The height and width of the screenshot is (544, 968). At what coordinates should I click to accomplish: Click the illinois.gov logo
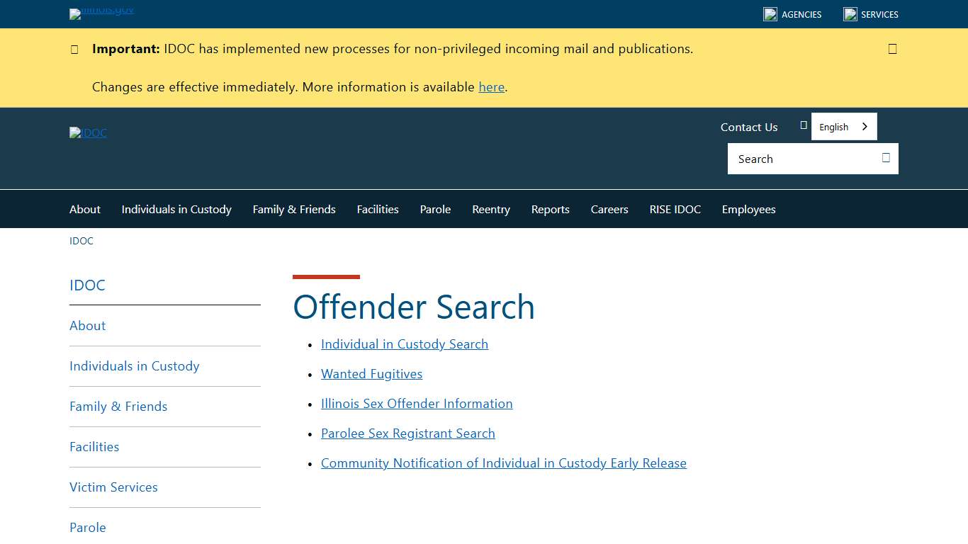tap(101, 13)
